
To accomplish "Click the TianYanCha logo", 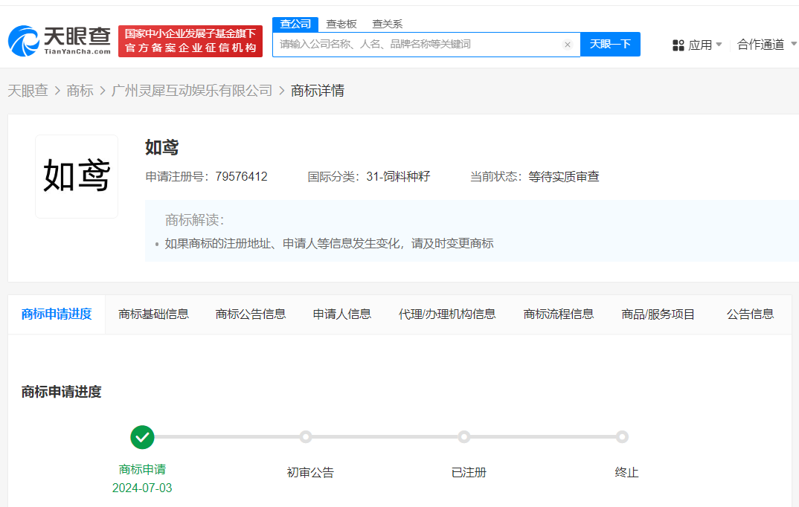I will point(57,41).
